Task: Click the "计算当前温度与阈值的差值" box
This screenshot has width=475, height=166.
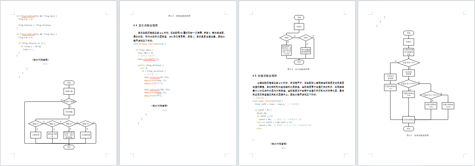Action: pyautogui.click(x=409, y=52)
